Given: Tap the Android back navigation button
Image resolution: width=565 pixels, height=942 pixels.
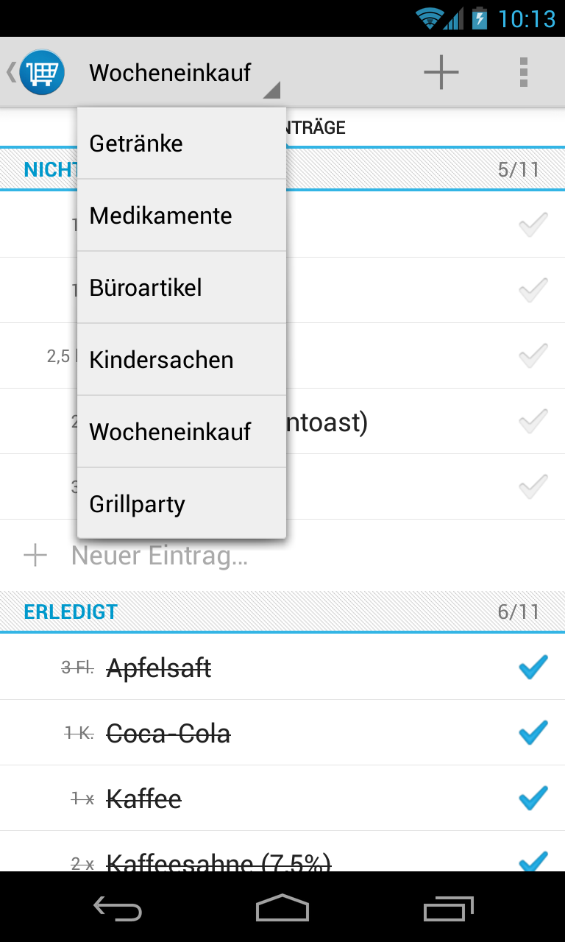Looking at the screenshot, I should [118, 909].
